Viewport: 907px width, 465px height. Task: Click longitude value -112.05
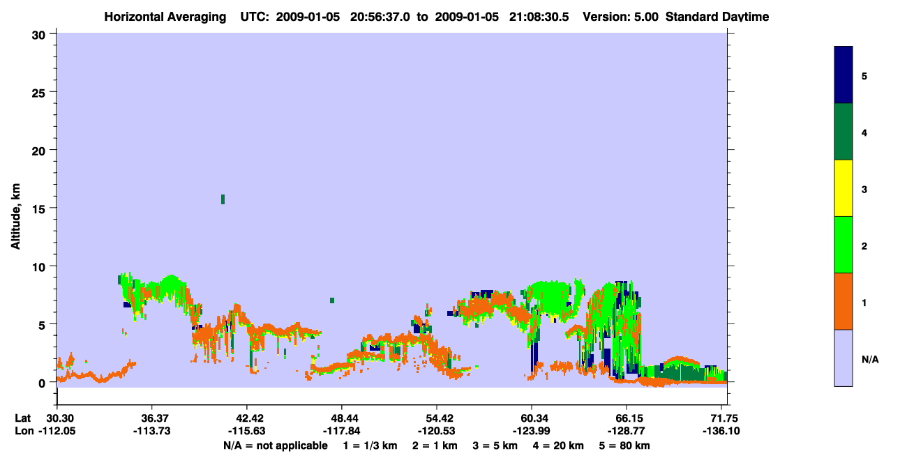point(57,431)
